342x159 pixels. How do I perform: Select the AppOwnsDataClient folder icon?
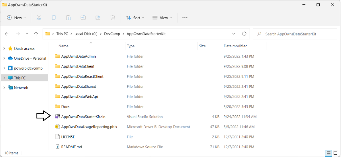[57, 66]
